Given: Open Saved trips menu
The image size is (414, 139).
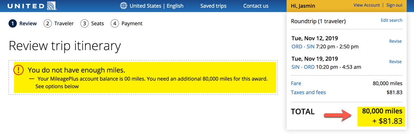Looking at the screenshot, I should pos(213,6).
